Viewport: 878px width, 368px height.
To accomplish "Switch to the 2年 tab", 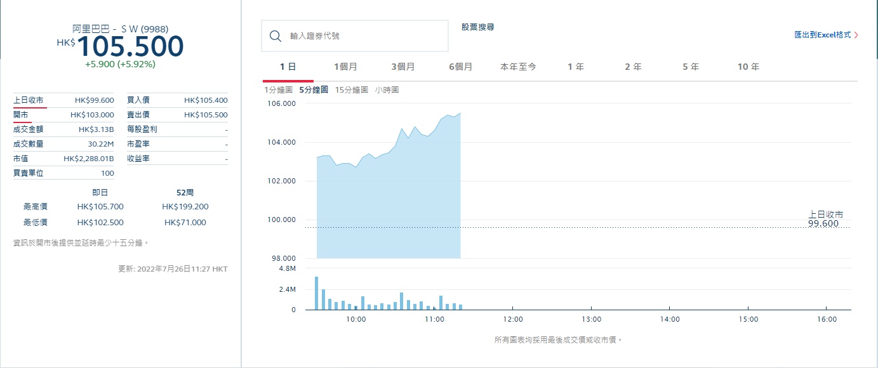I will (x=633, y=67).
